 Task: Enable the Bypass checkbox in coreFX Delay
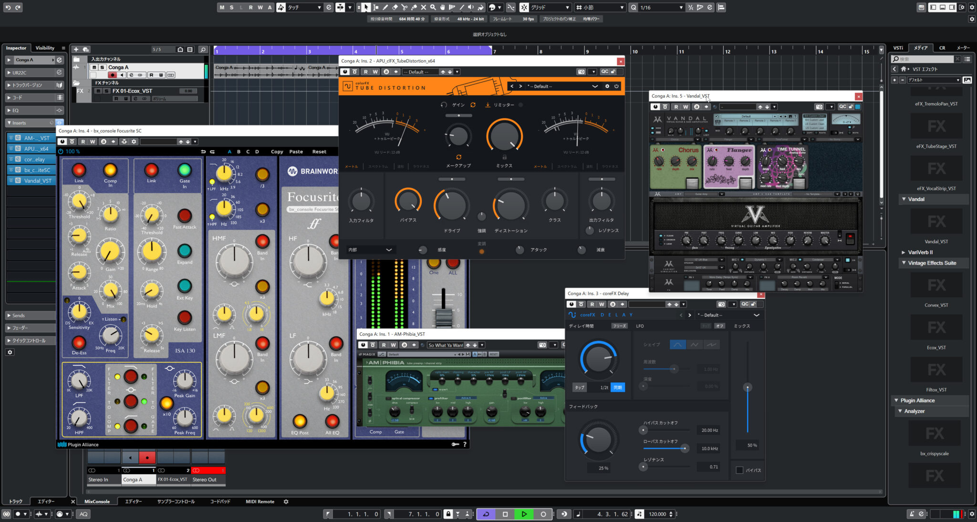(739, 470)
